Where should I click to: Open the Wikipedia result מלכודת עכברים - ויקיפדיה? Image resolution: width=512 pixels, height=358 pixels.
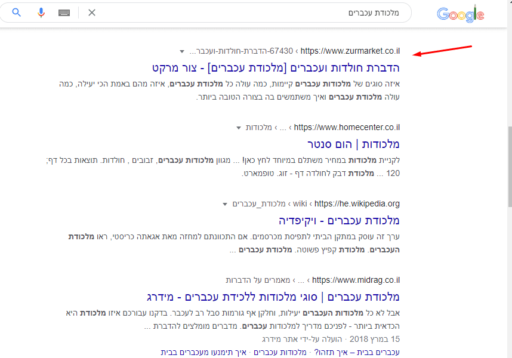pos(339,221)
